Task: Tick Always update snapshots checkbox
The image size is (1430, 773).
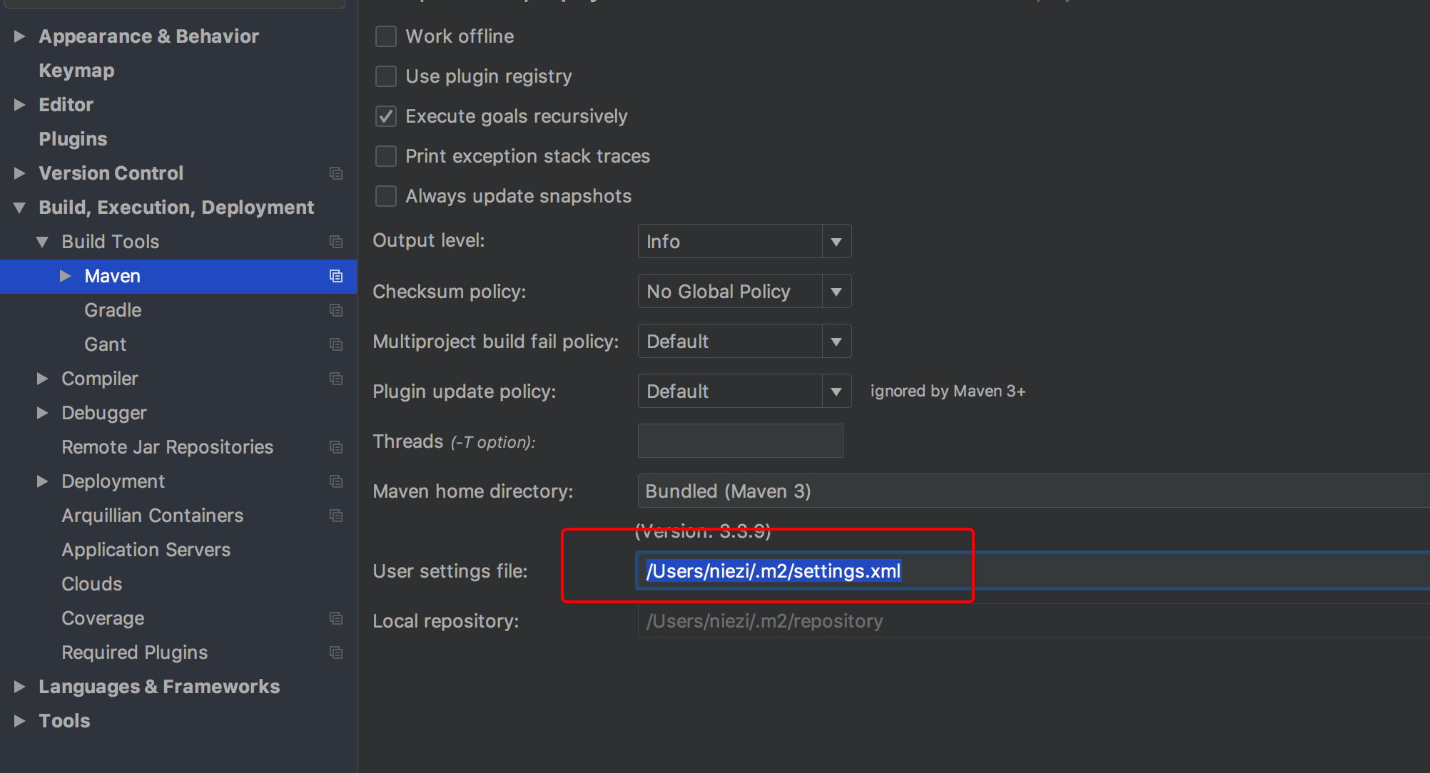Action: click(386, 196)
